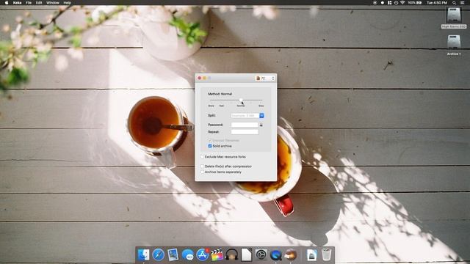Open System Preferences from the Dock
The height and width of the screenshot is (264, 470).
tap(261, 254)
